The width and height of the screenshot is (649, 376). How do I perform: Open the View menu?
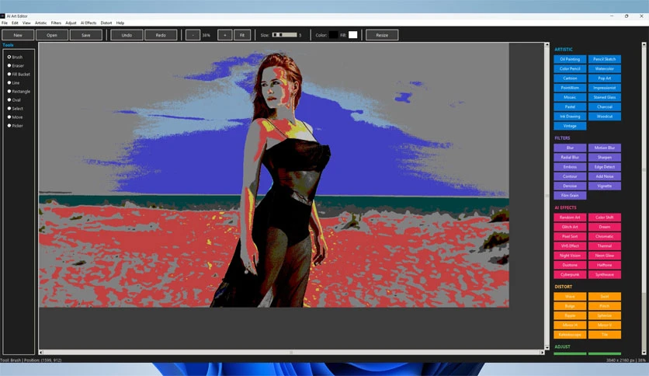26,23
